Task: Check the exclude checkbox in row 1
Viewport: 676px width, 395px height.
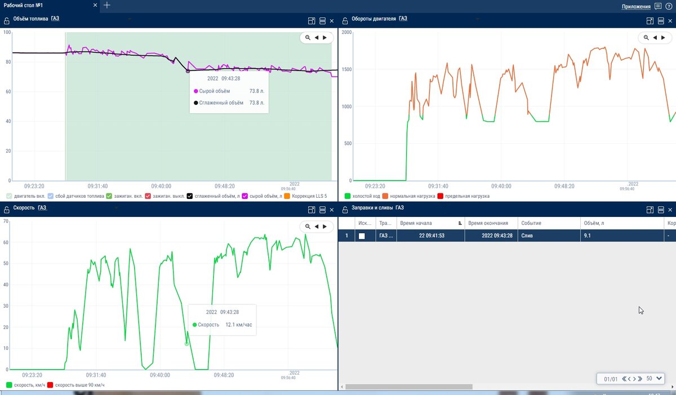Action: tap(362, 236)
